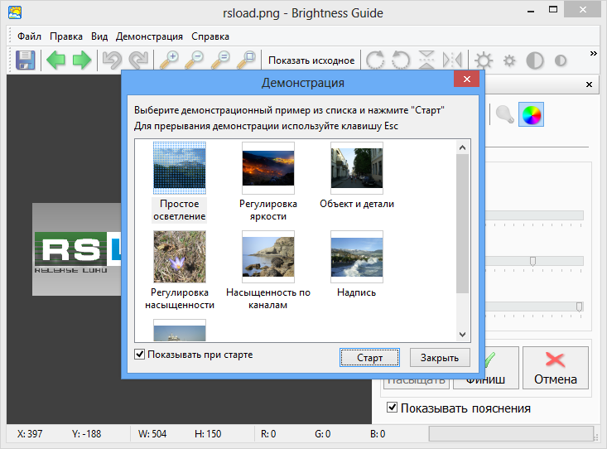Expand toolbar overflow chevron
The width and height of the screenshot is (607, 449).
pyautogui.click(x=593, y=54)
